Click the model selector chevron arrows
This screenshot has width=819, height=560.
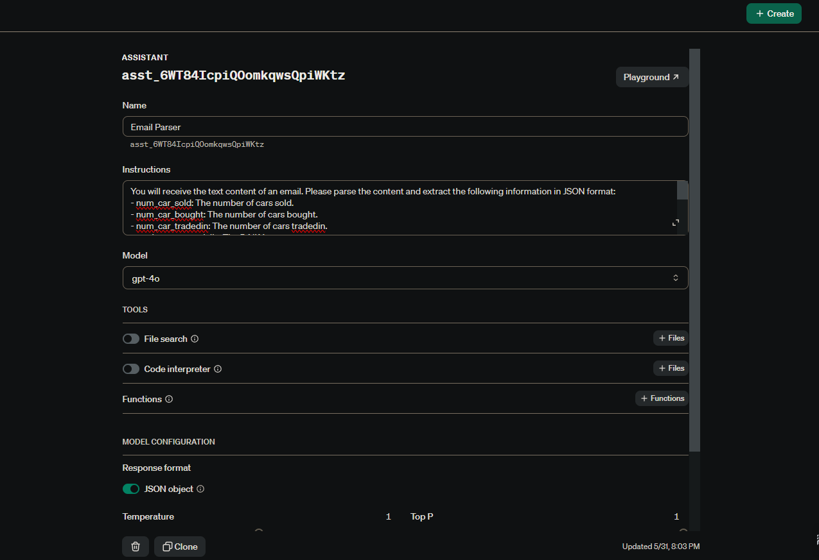[675, 278]
